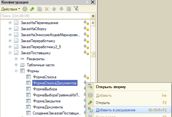This screenshot has height=117, width=172.
Task: Click the Copy object toolbar icon
Action: (40, 9)
